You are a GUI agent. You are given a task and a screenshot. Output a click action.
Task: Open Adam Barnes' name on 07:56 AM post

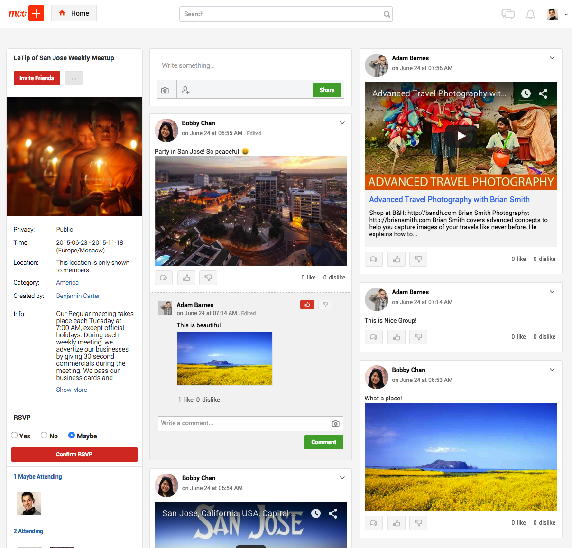click(410, 58)
